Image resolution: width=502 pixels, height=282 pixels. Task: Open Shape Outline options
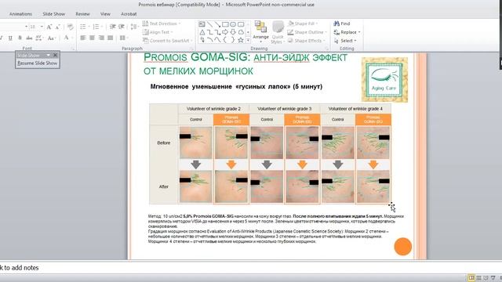tap(307, 32)
